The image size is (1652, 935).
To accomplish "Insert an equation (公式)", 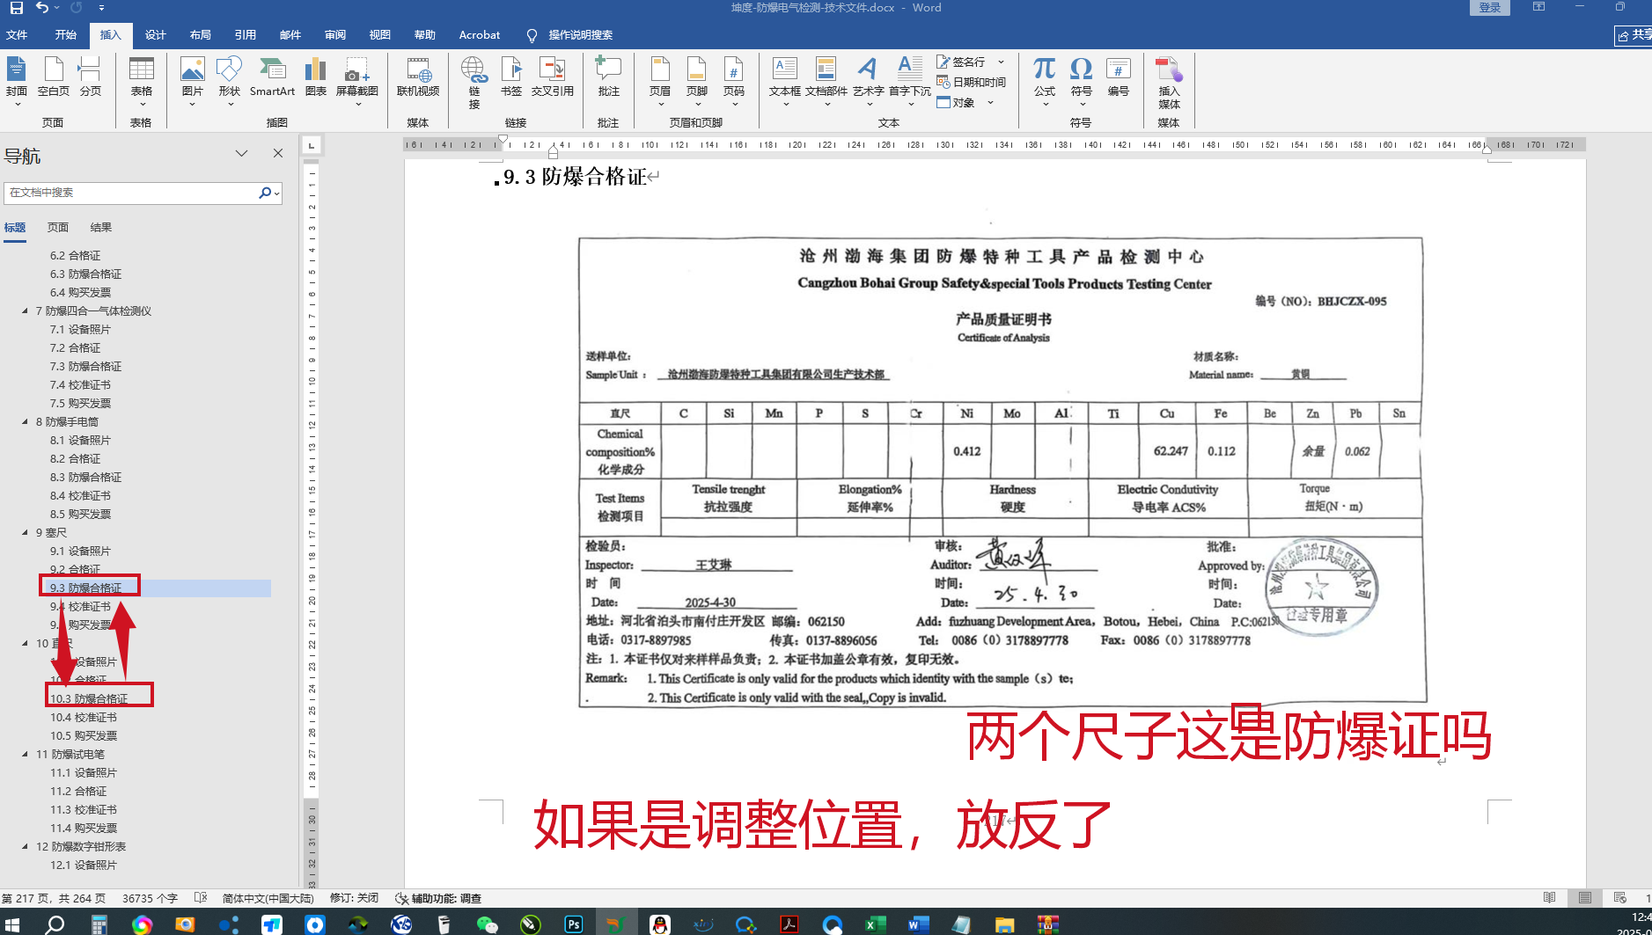I will [x=1045, y=81].
